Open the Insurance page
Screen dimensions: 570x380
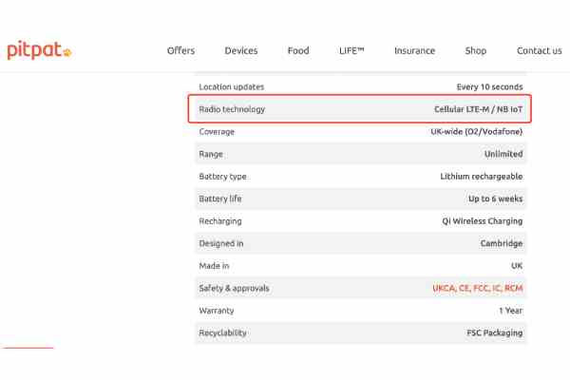pos(414,50)
